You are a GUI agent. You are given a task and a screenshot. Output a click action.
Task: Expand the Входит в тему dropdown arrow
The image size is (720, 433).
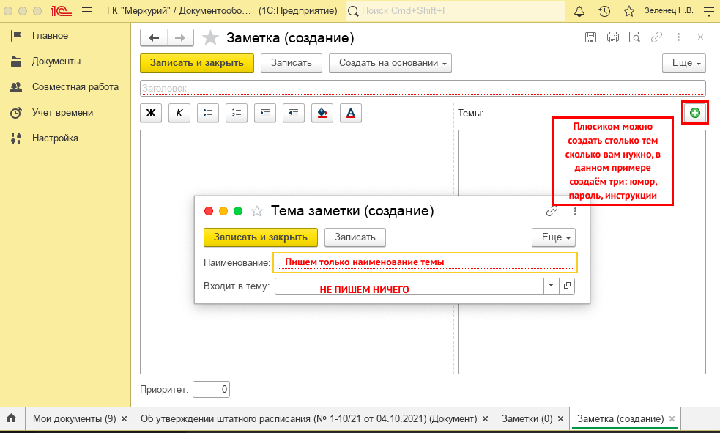coord(551,286)
